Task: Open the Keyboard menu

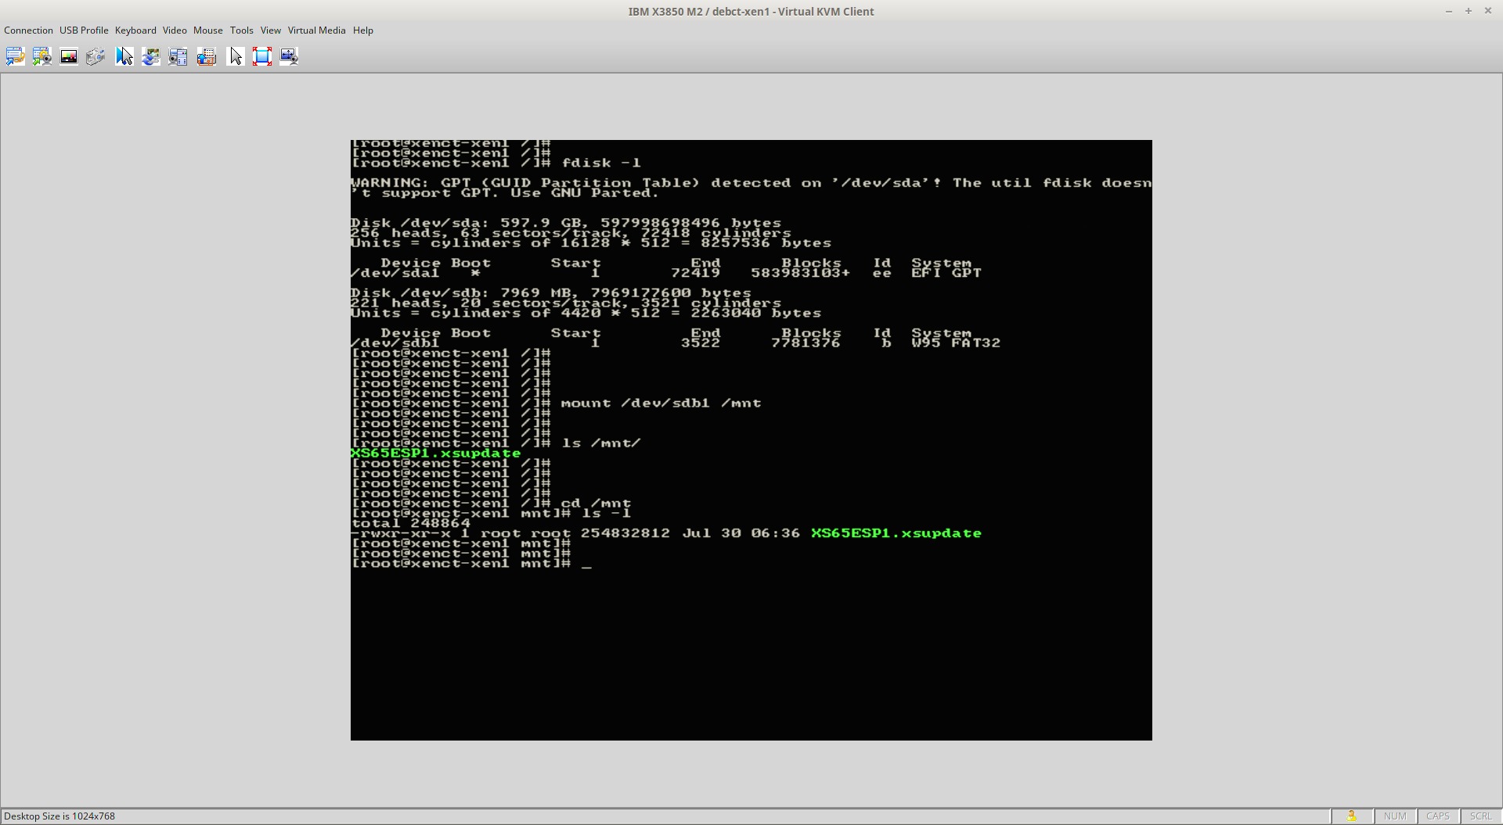Action: click(135, 30)
